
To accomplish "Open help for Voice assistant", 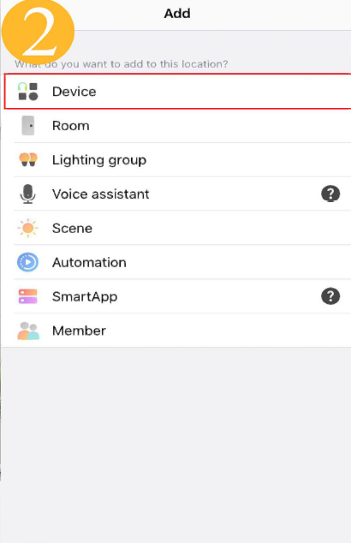I will [330, 194].
